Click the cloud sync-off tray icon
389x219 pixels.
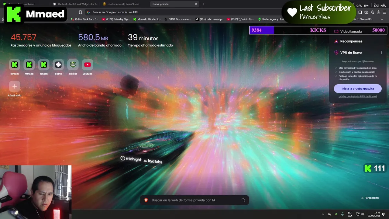tap(329, 214)
